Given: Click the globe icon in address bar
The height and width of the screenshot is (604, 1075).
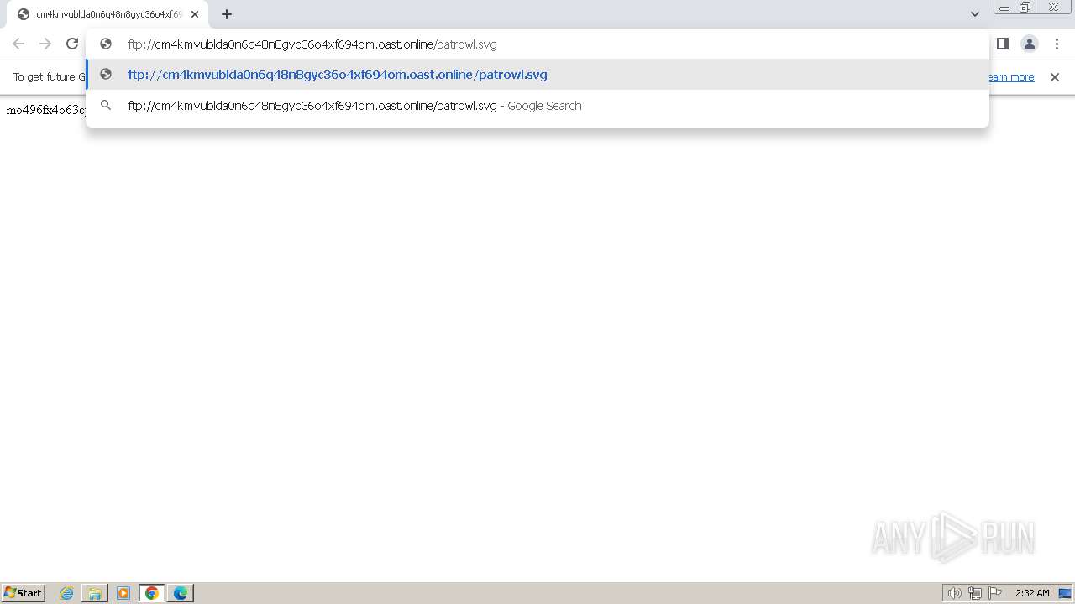Looking at the screenshot, I should tap(106, 44).
